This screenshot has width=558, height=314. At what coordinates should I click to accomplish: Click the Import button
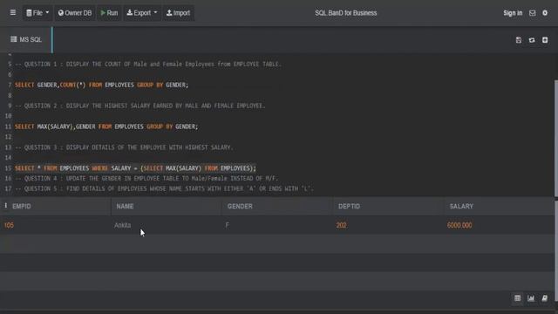(178, 13)
